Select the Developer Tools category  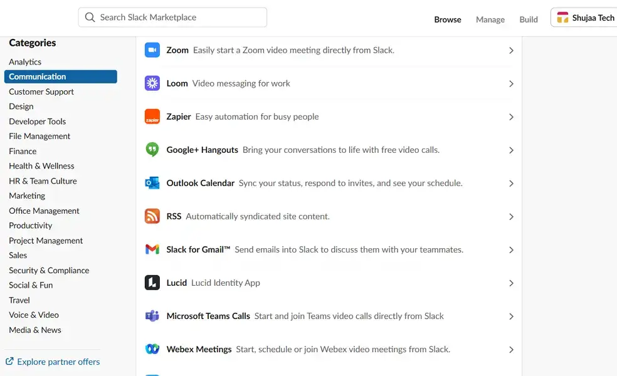point(38,121)
